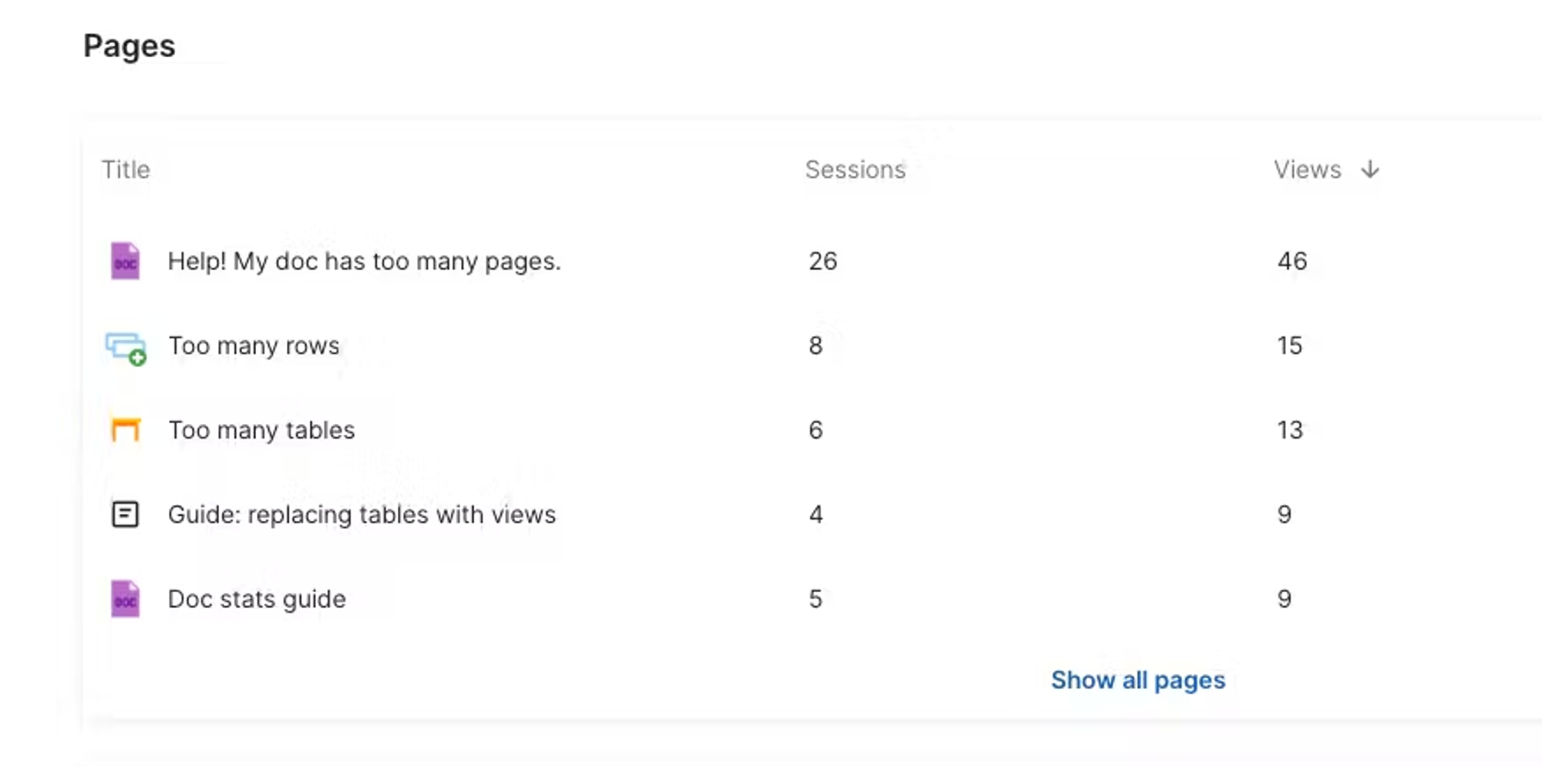Viewport: 1542px width, 767px height.
Task: Click the page icon beside Guide: replacing tables
Action: coord(125,514)
